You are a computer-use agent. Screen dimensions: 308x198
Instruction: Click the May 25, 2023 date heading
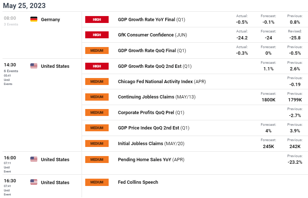click(24, 5)
